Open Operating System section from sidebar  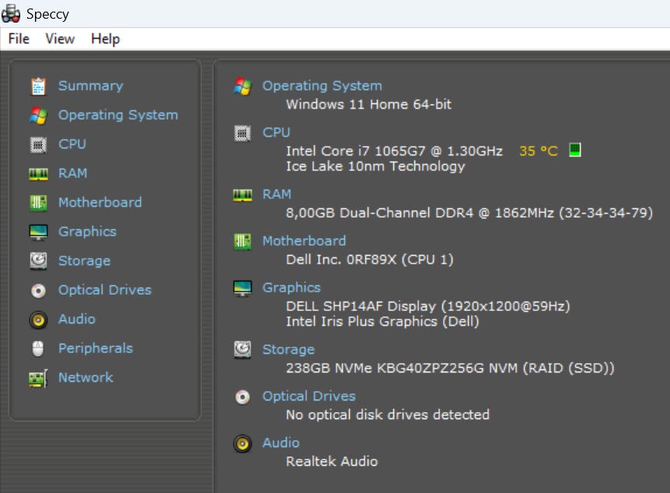118,115
